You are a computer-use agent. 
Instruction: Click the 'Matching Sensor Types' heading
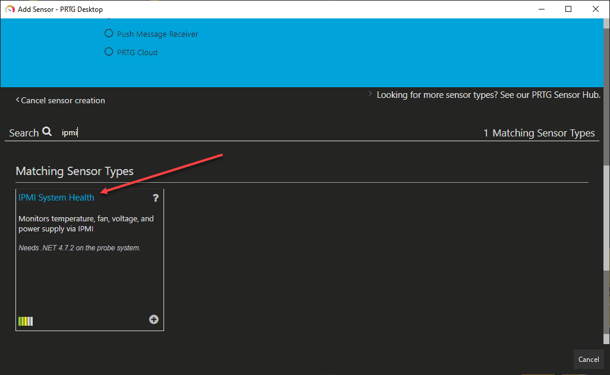click(x=75, y=171)
